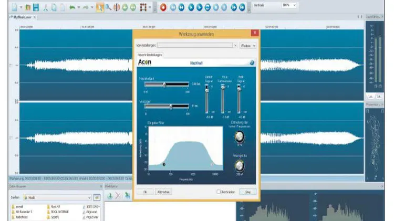This screenshot has height=221, width=394.
Task: Start recording with the red record button
Action: (x=163, y=7)
